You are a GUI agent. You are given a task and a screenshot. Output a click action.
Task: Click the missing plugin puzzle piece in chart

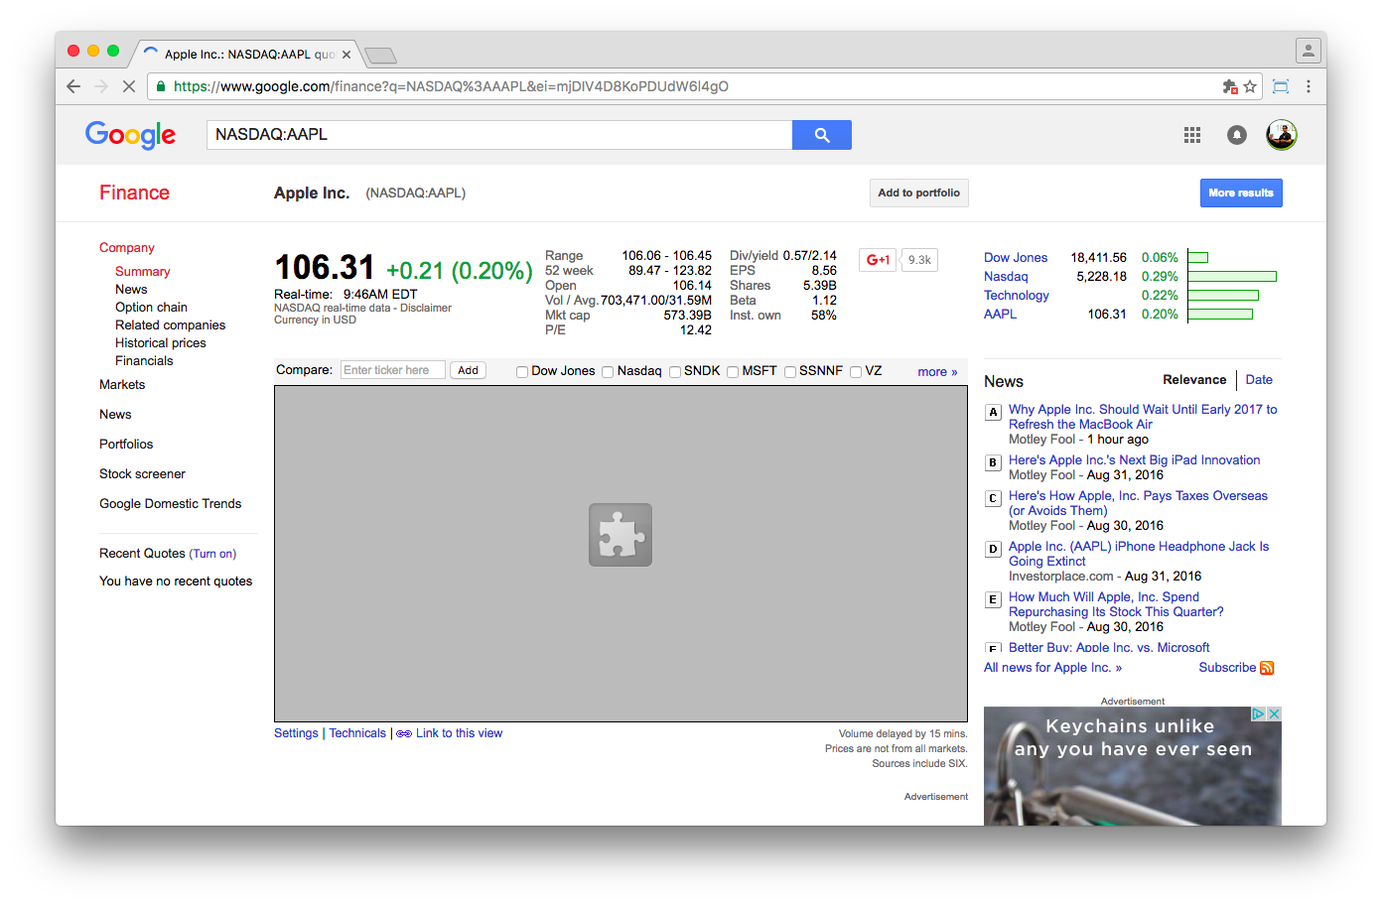pyautogui.click(x=621, y=535)
